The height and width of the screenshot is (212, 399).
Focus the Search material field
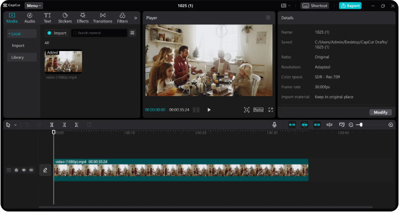[x=99, y=33]
